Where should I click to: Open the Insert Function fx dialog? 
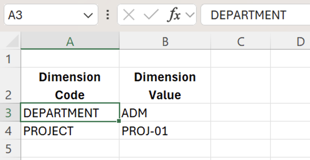coord(174,15)
